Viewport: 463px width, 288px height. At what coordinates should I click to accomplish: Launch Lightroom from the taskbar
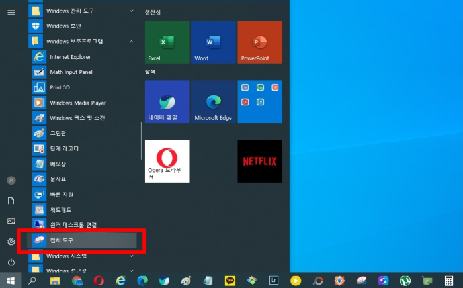(274, 281)
